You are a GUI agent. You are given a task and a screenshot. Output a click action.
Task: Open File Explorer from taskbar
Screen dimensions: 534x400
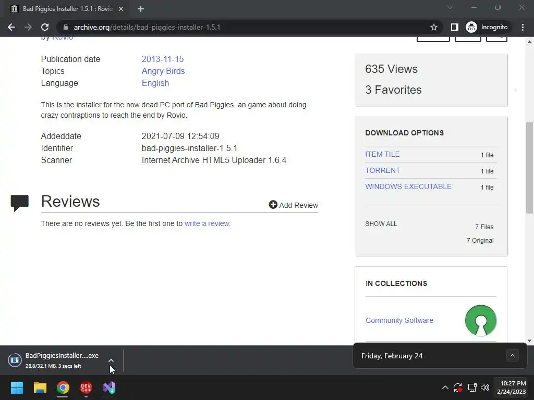coord(40,387)
